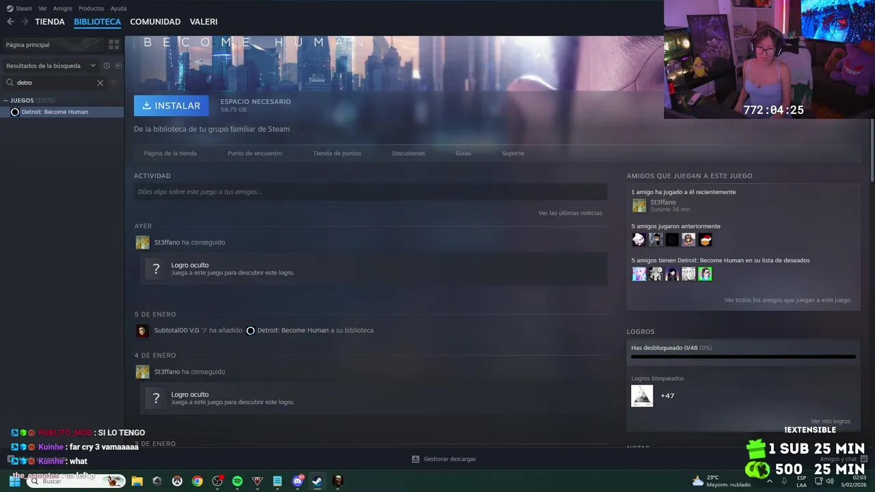Show ready-to-play games filter icon
This screenshot has width=875, height=492.
[118, 66]
